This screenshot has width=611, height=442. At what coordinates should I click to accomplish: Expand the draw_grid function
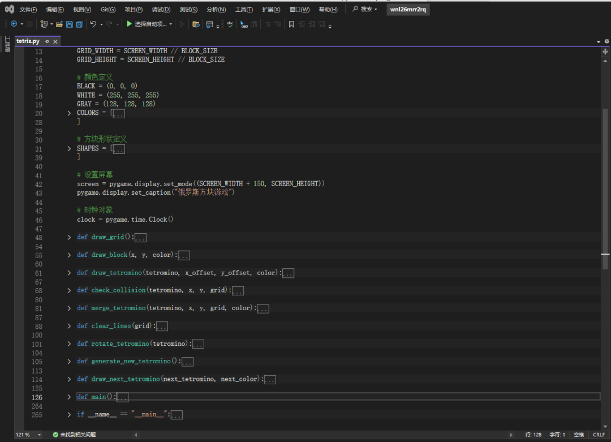(69, 237)
